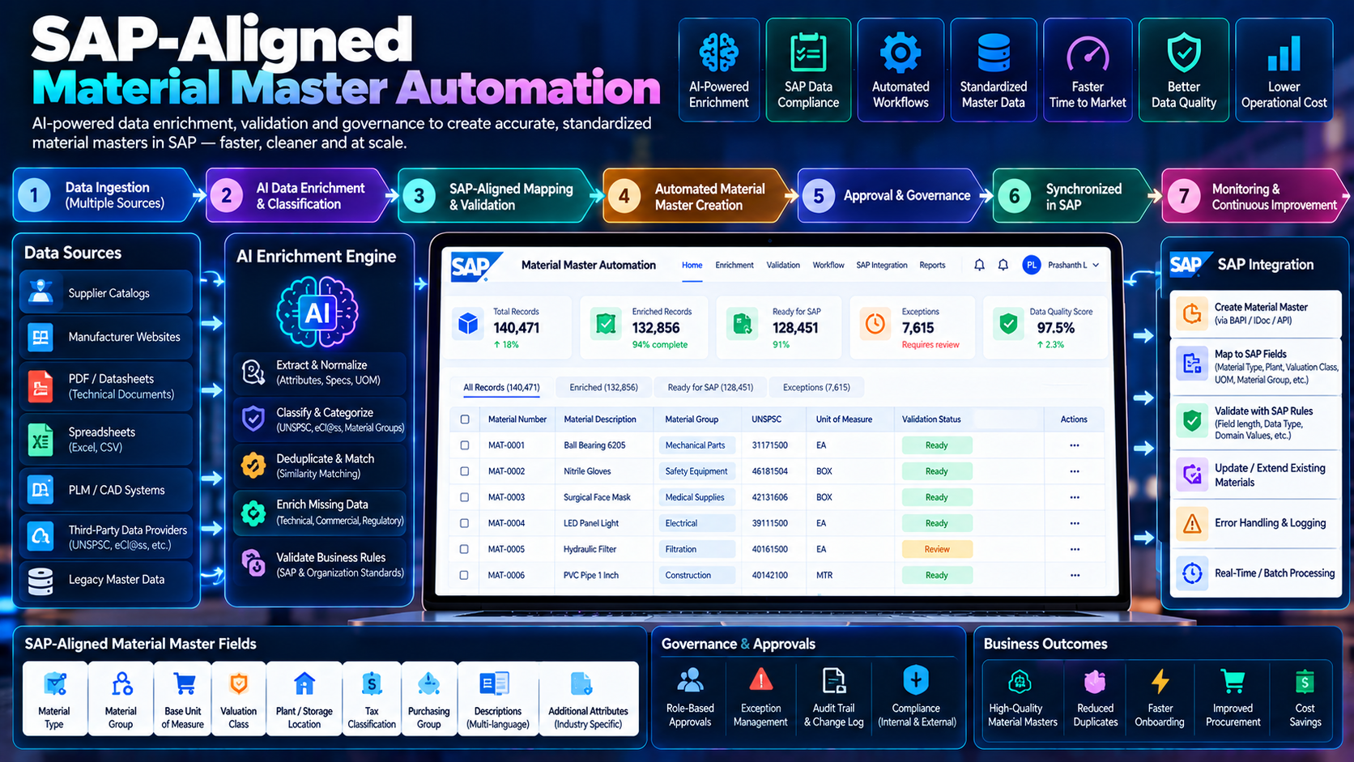Check the box for MAT-0005
The height and width of the screenshot is (762, 1354).
465,549
